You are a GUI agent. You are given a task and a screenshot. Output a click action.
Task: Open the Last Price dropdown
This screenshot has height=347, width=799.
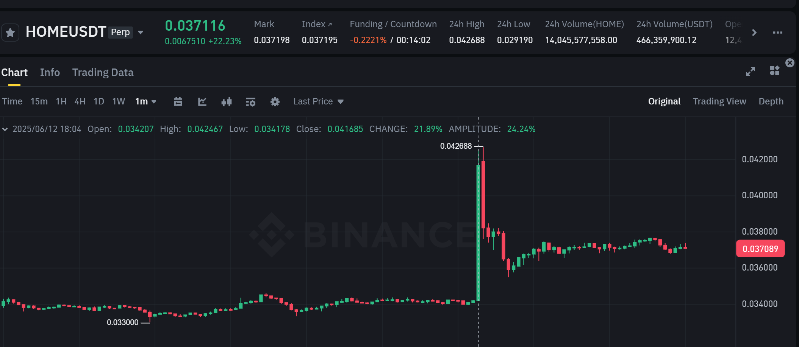tap(319, 101)
